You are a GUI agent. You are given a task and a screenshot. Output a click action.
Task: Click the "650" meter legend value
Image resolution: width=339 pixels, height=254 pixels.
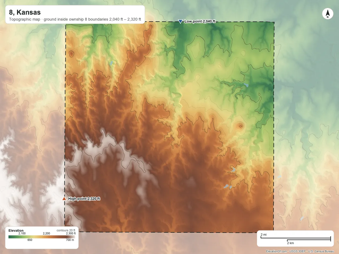pos(30,240)
